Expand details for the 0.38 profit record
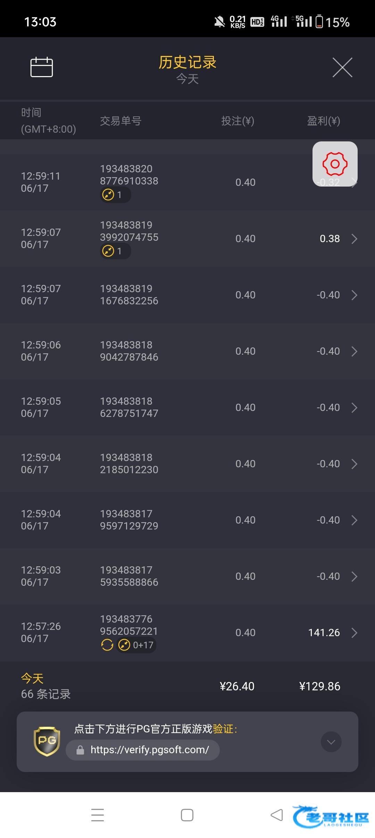The width and height of the screenshot is (375, 838). click(x=354, y=239)
